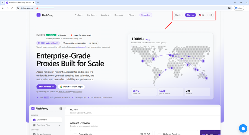Viewport: 249px width, 135px height.
Task: Click the Google G logo icon
Action: point(61,87)
